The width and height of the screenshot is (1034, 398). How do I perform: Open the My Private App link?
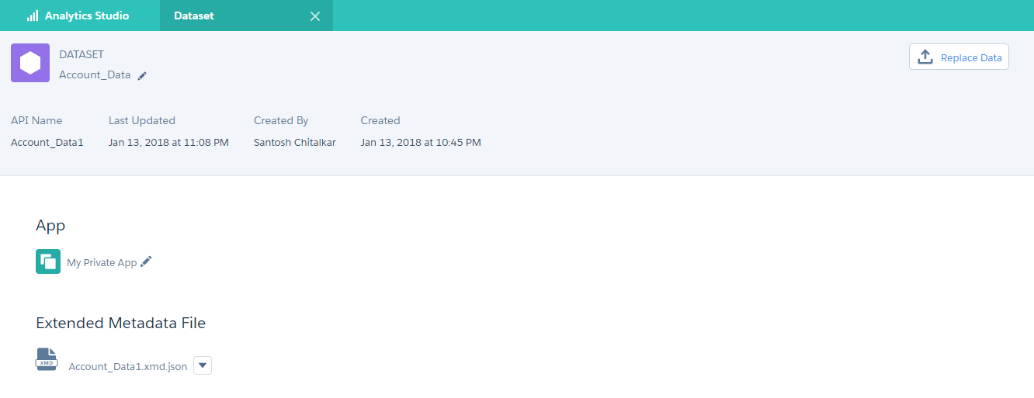102,263
